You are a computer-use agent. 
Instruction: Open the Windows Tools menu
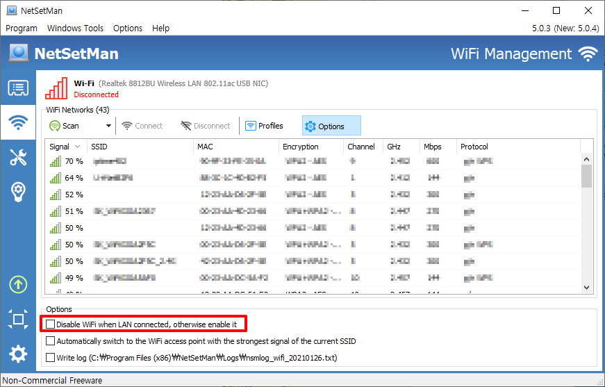coord(75,28)
